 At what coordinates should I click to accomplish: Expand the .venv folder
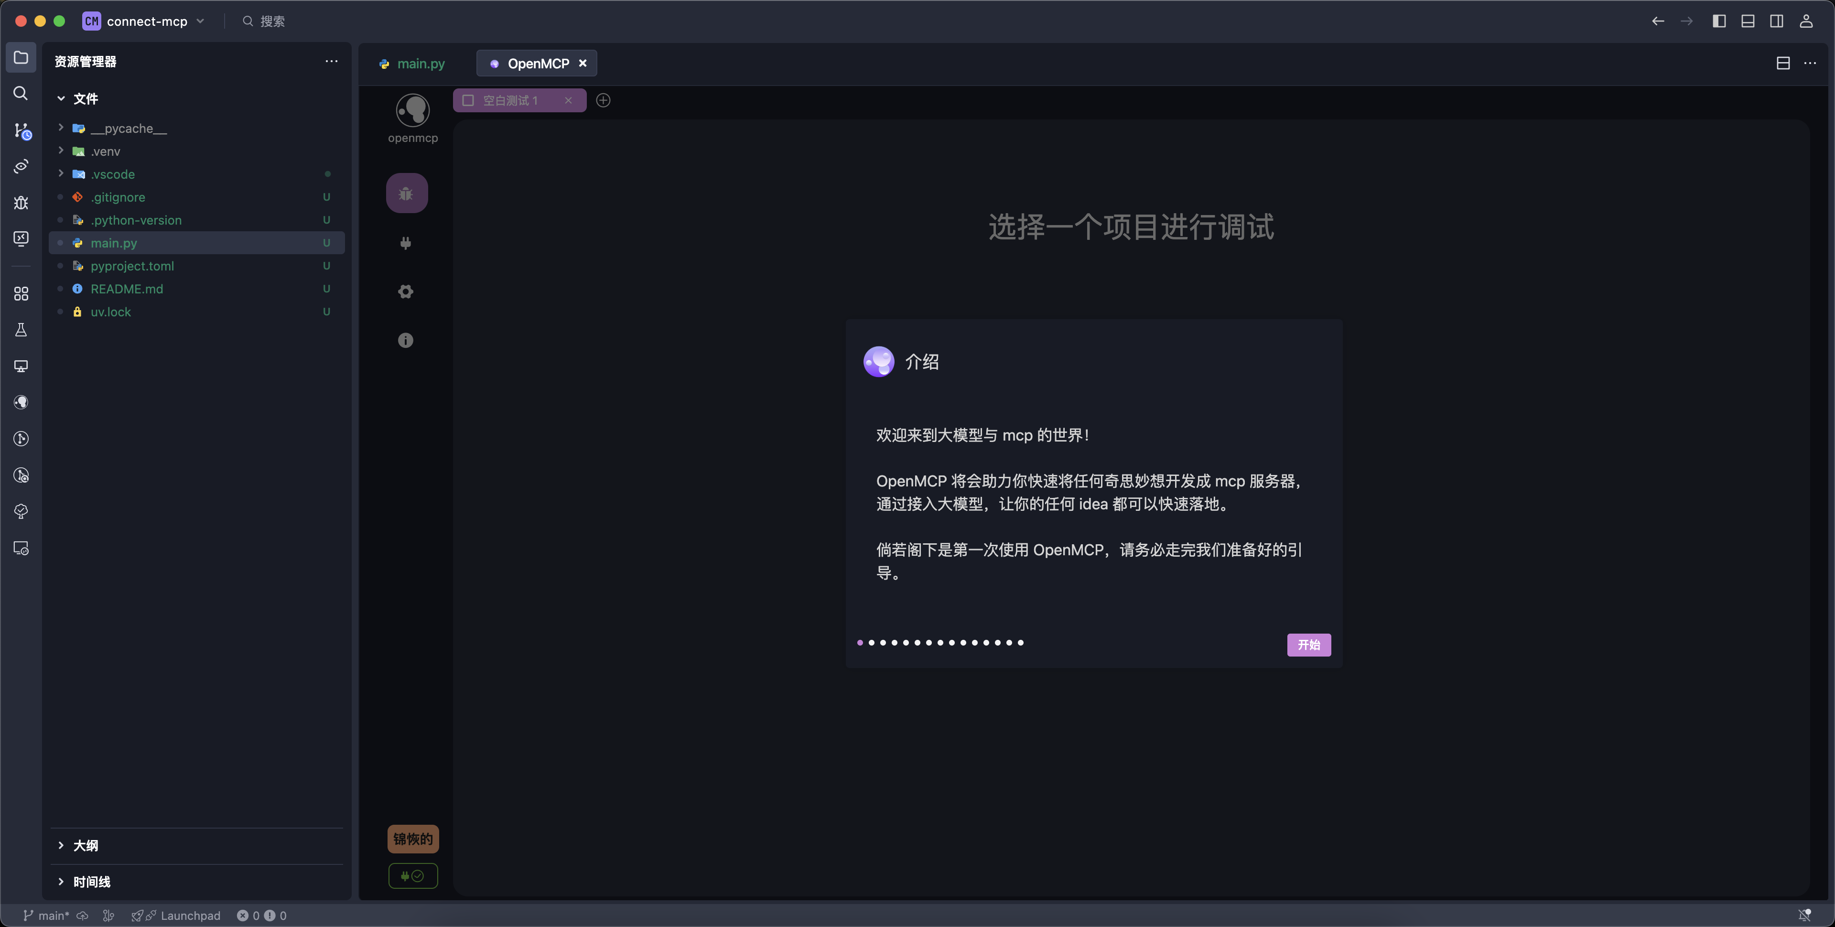[x=60, y=151]
